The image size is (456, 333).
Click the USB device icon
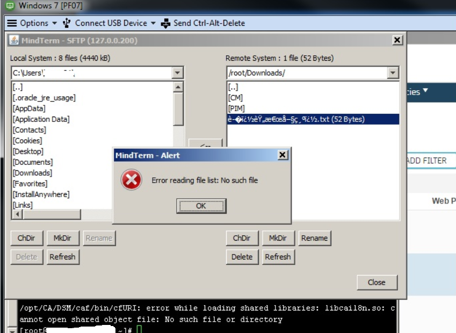click(67, 23)
